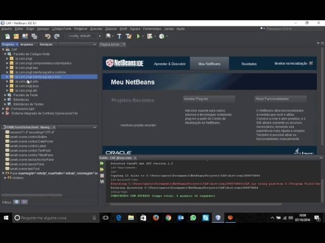Open WhatsApp from the taskbar
The image size is (325, 243).
(193, 218)
